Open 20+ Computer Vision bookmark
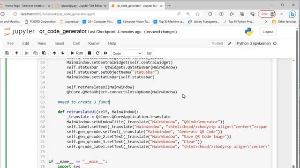 click(x=98, y=22)
